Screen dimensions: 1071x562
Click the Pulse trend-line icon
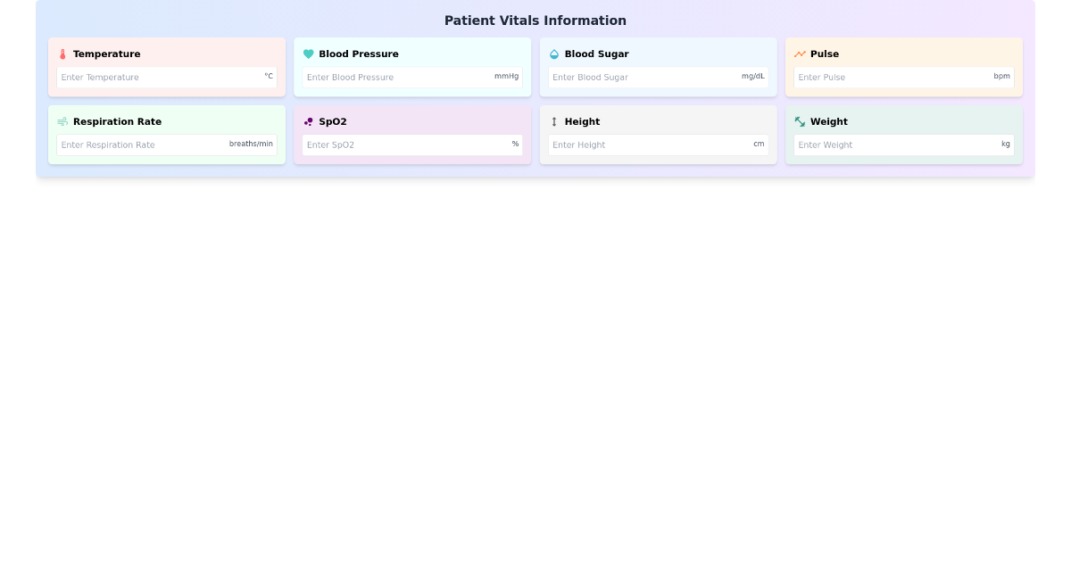tap(800, 54)
